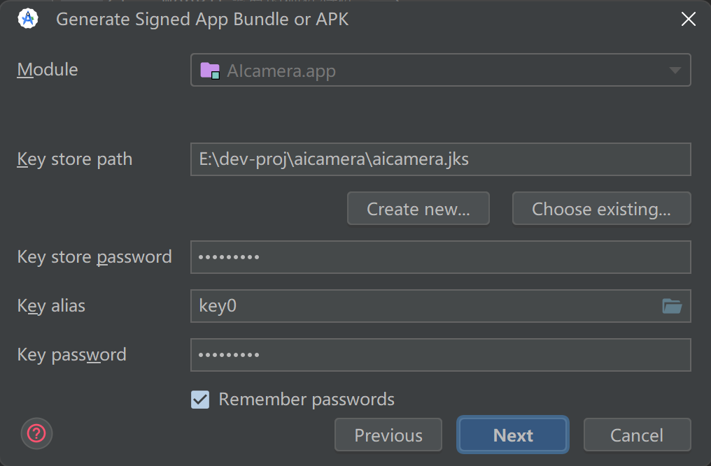The width and height of the screenshot is (711, 466).
Task: Click the Module label
Action: pos(48,70)
